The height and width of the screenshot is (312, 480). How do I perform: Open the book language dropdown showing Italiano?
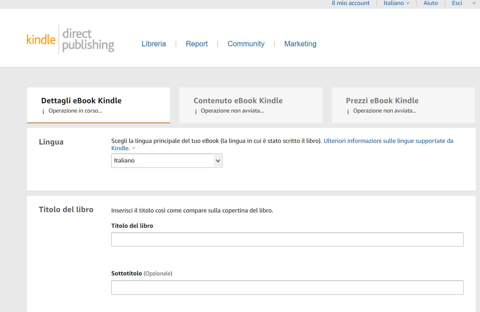(x=167, y=160)
